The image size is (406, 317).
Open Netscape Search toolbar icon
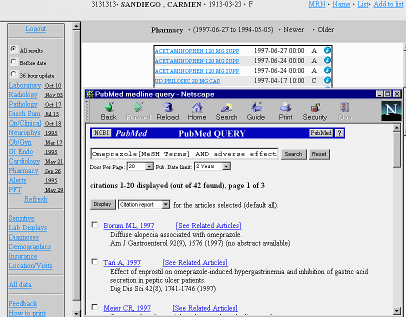coord(226,111)
